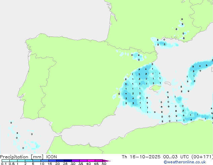Screen dimensions: 213x165
Task: Click the legend tick label '25'
Action: click(65, 164)
